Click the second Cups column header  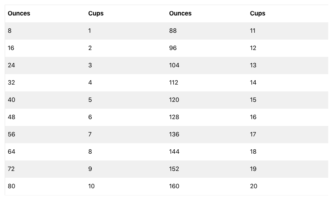click(x=257, y=13)
